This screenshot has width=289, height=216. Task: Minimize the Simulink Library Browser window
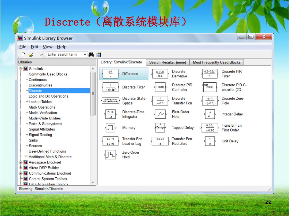[x=242, y=37]
